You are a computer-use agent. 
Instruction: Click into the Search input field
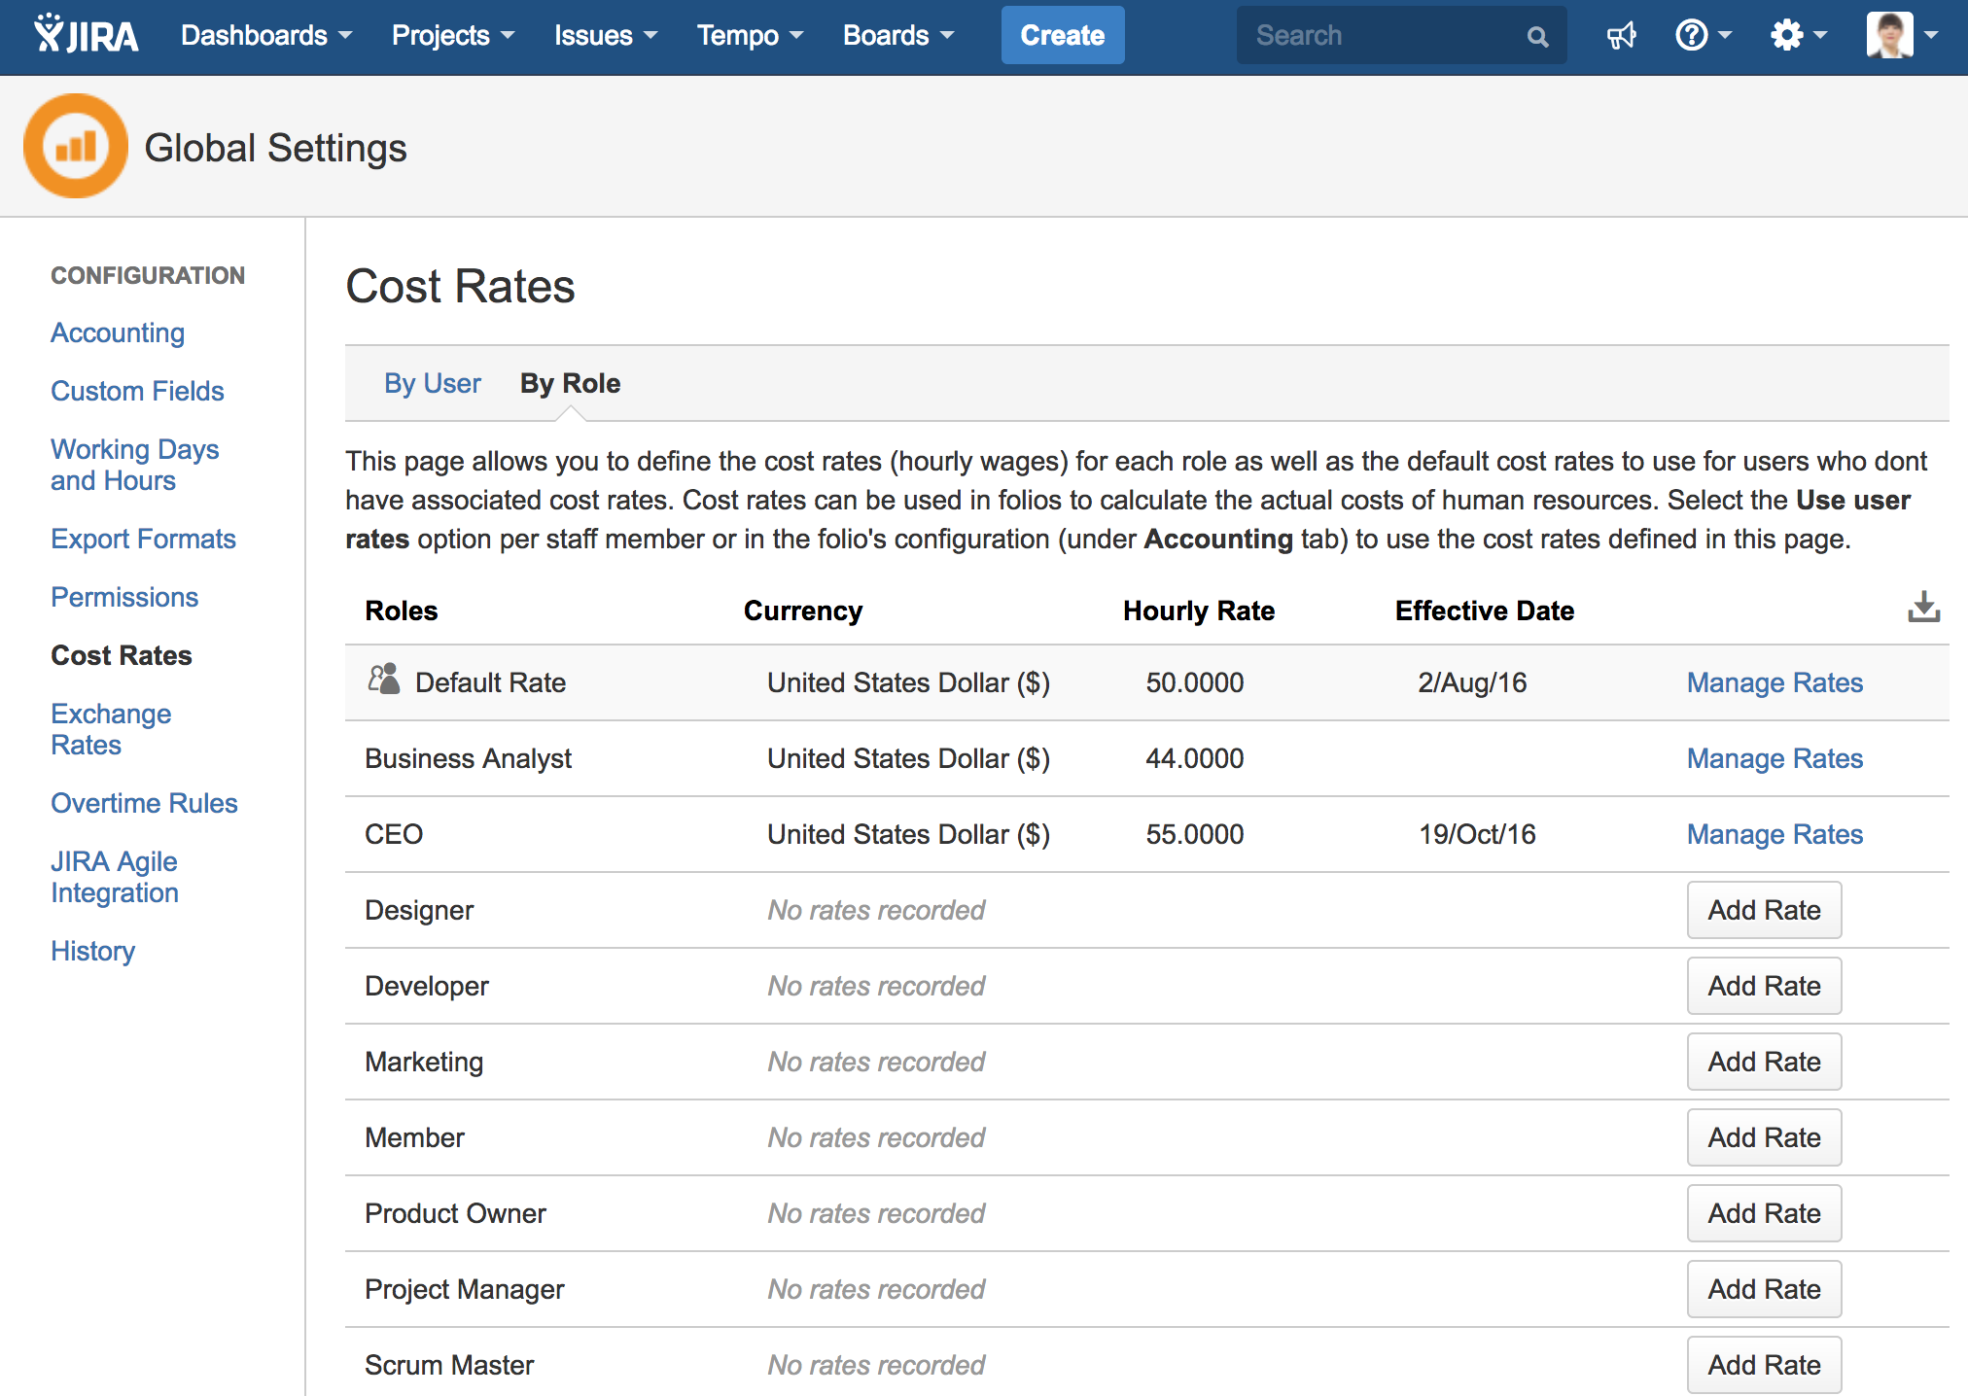(x=1381, y=36)
